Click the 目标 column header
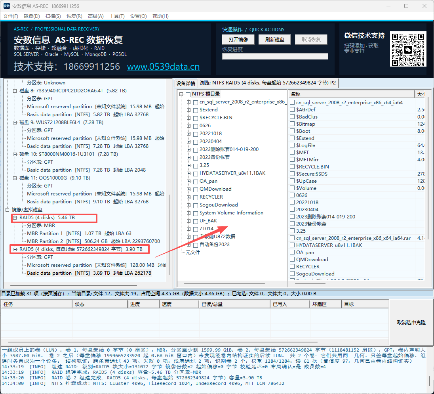Screen dimensions: 434x394 point(365,304)
